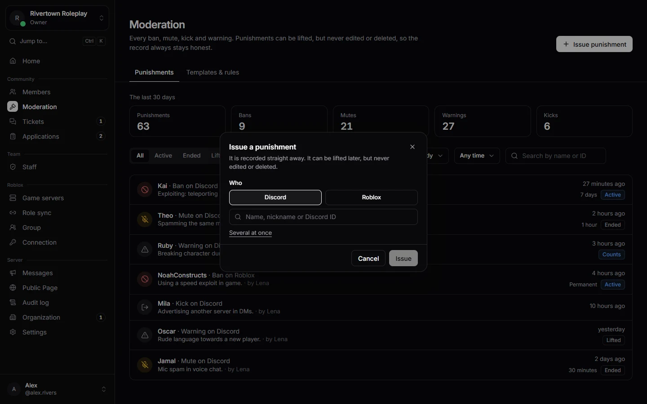Open the Public Page globe icon
This screenshot has height=404, width=647.
pyautogui.click(x=13, y=288)
